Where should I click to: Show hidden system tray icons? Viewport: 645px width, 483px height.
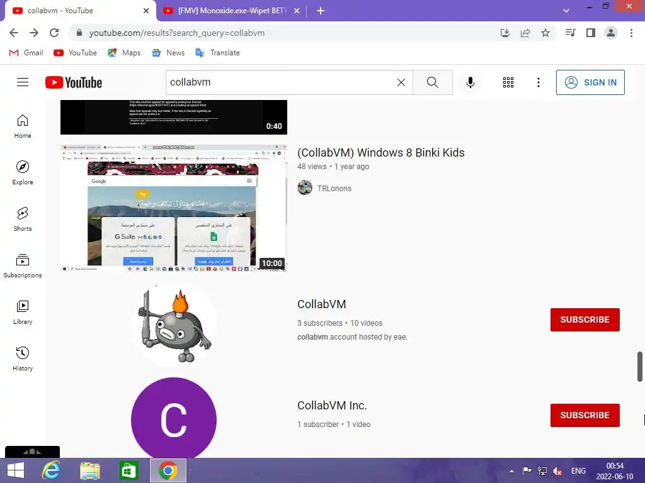click(x=511, y=471)
